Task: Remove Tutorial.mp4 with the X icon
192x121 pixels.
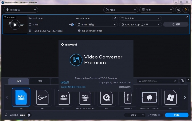Action: tap(187, 17)
